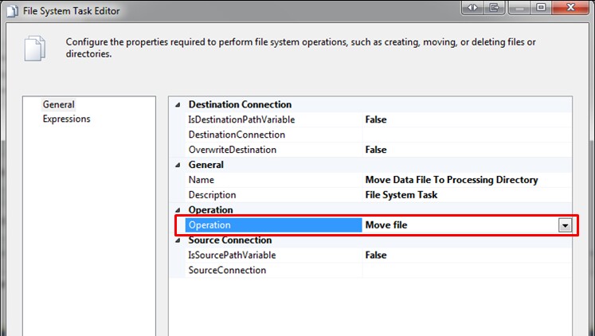Screen dimensions: 595x336
Task: Collapse the Operation category header
Action: click(177, 210)
